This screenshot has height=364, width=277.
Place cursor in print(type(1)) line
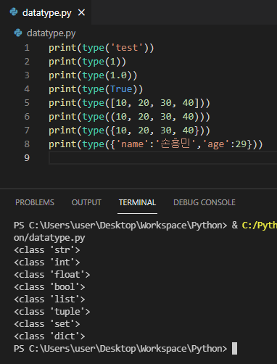click(x=87, y=62)
